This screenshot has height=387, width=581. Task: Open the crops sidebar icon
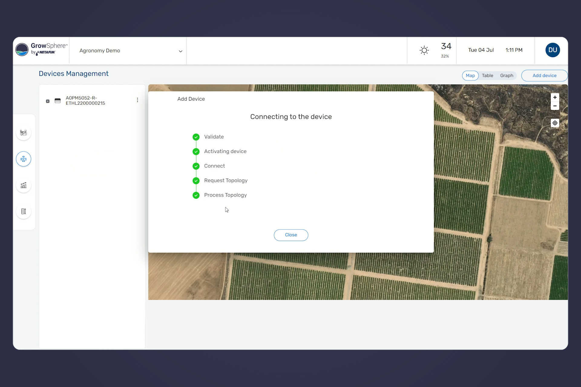coord(24,133)
